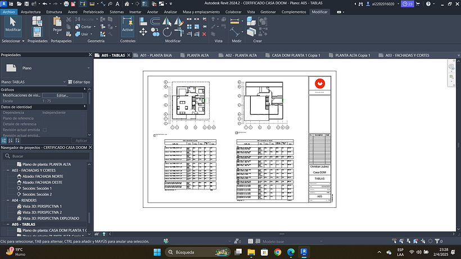Open File Explorer from taskbar
This screenshot has width=461, height=259.
tap(251, 252)
